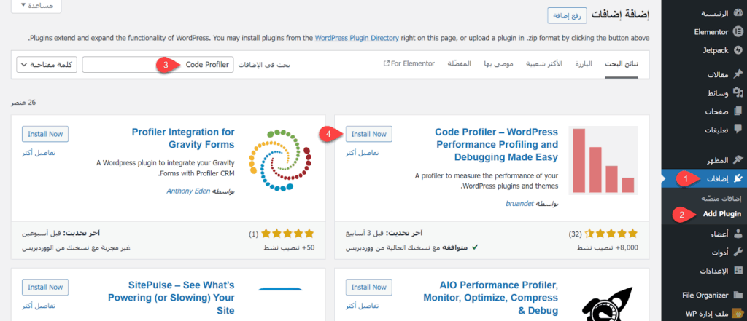
Task: Open Elementor from the sidebar icon
Action: 738,32
